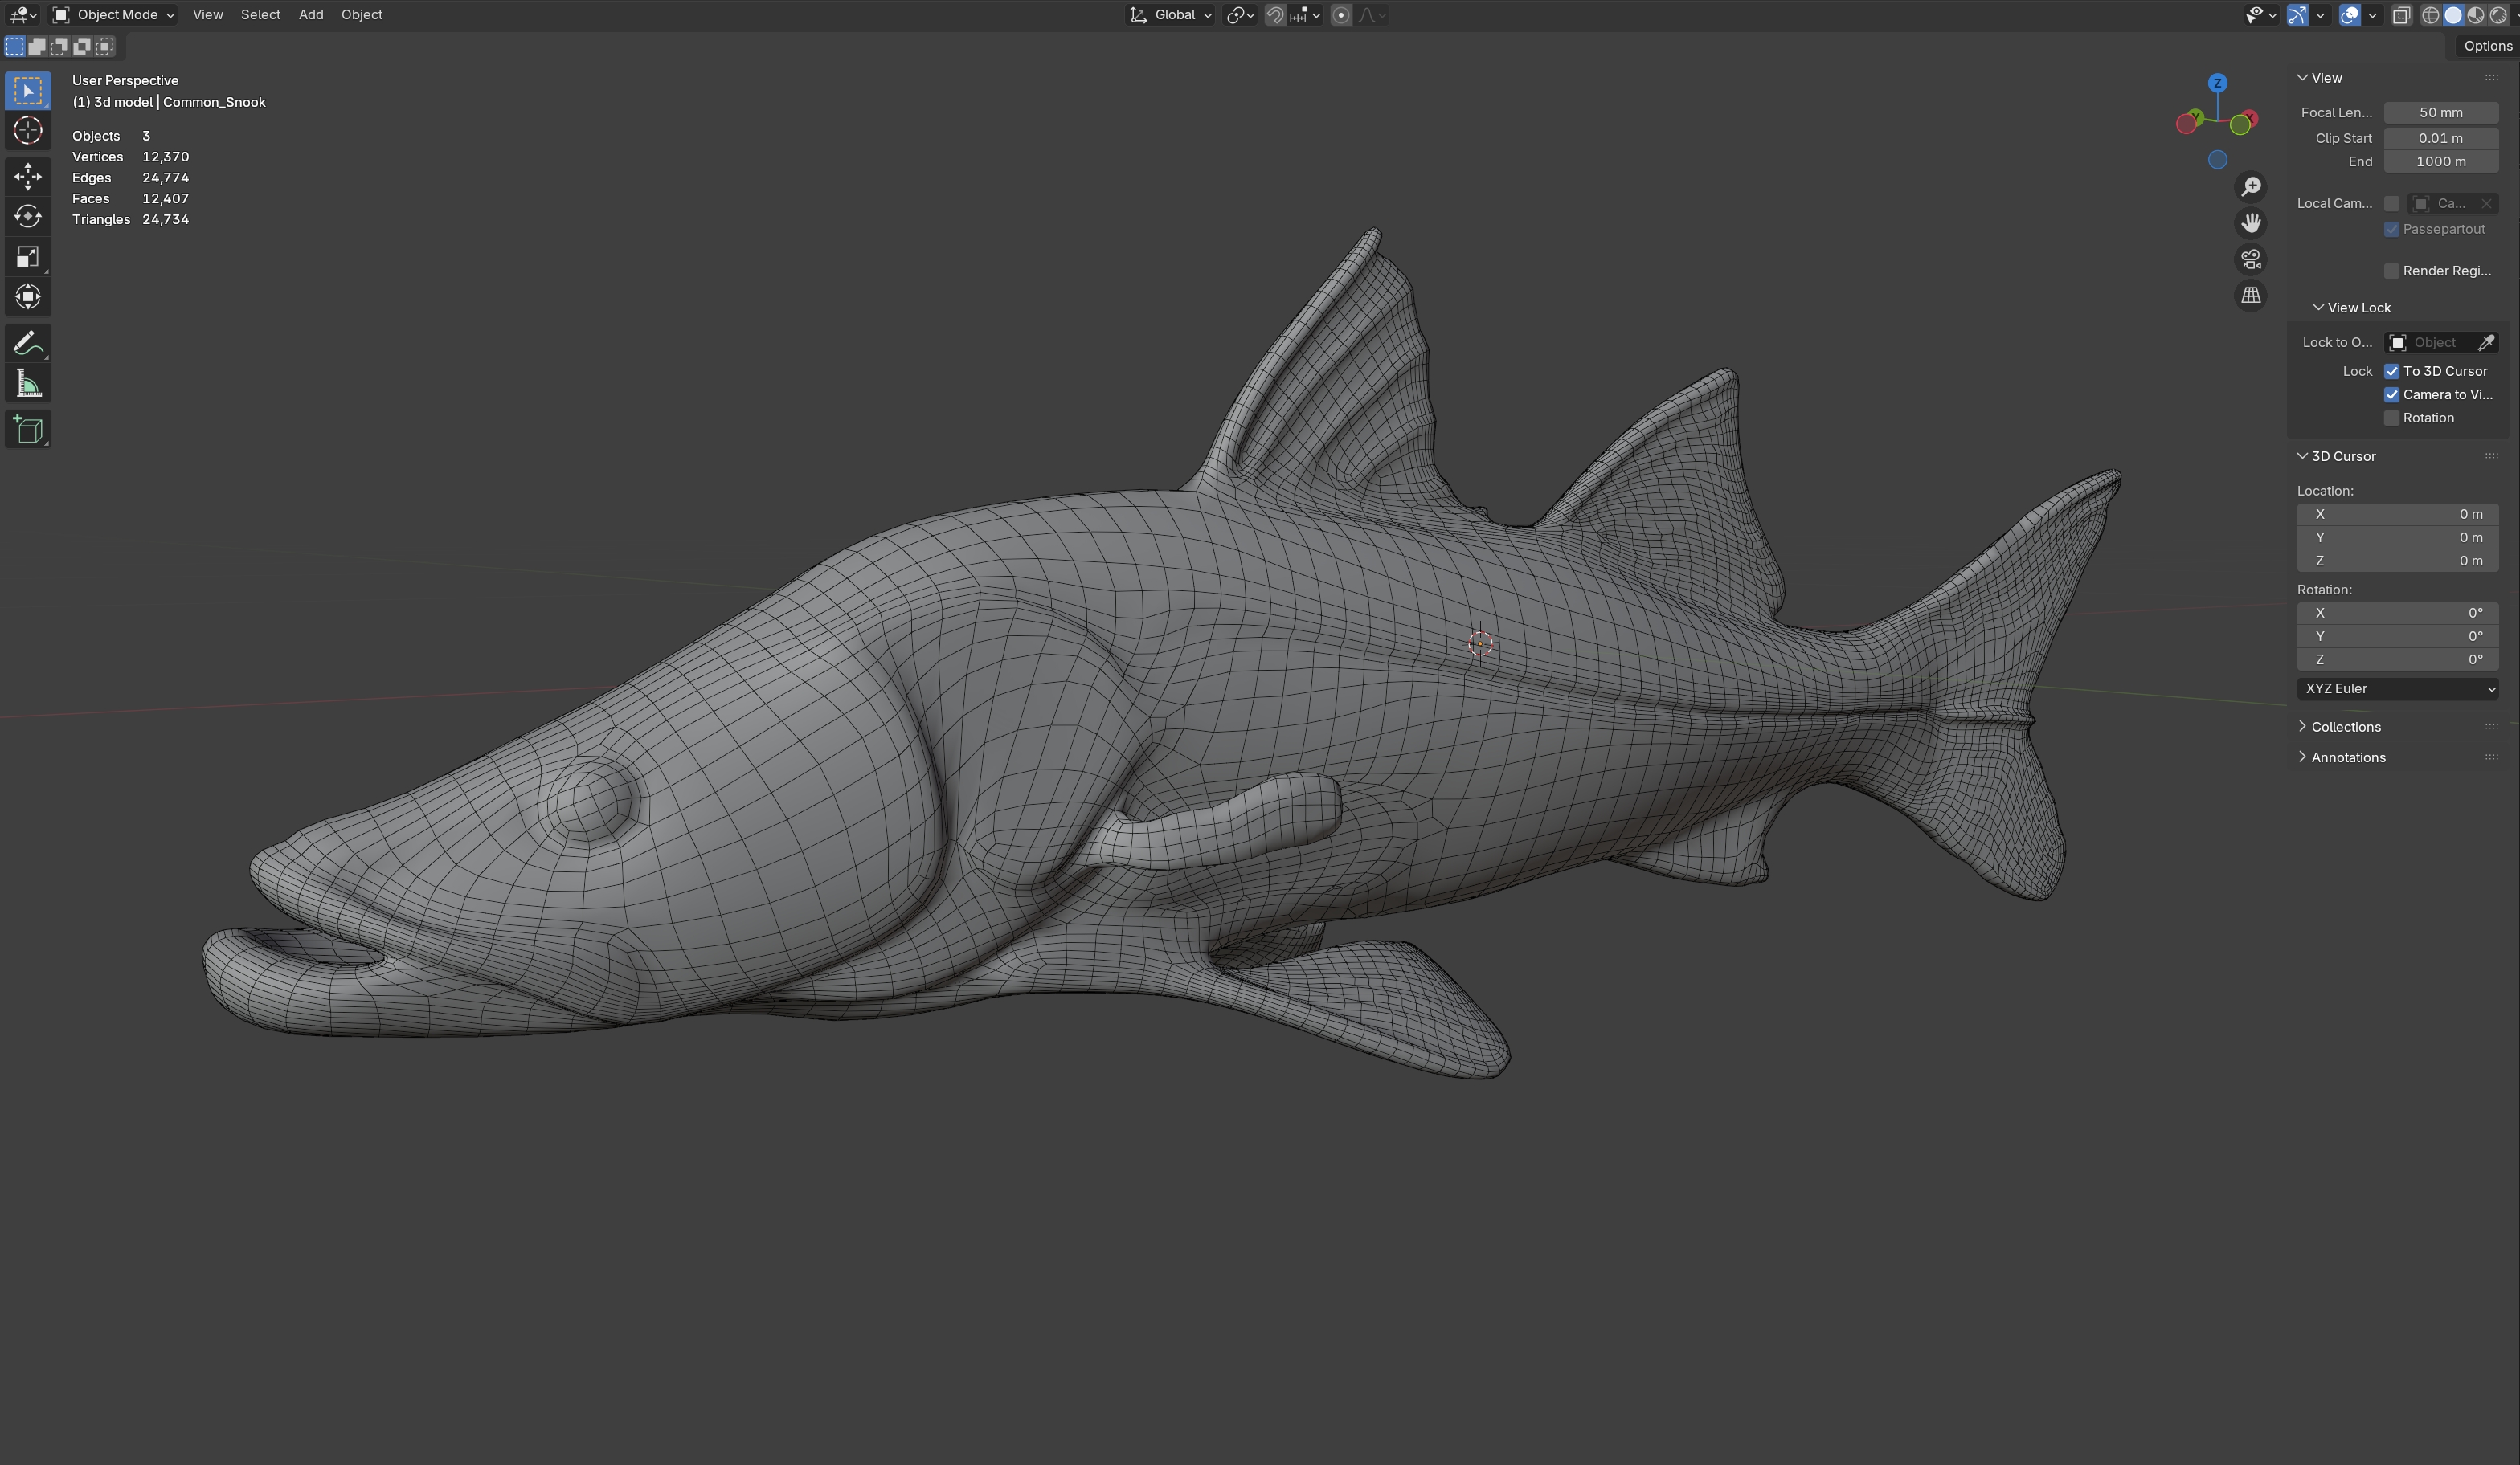The image size is (2520, 1465).
Task: Select the 3D Cursor tool
Action: [27, 131]
